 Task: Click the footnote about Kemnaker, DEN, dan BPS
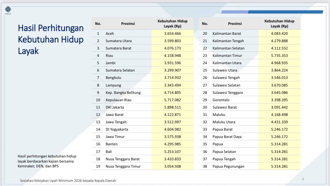pyautogui.click(x=47, y=161)
